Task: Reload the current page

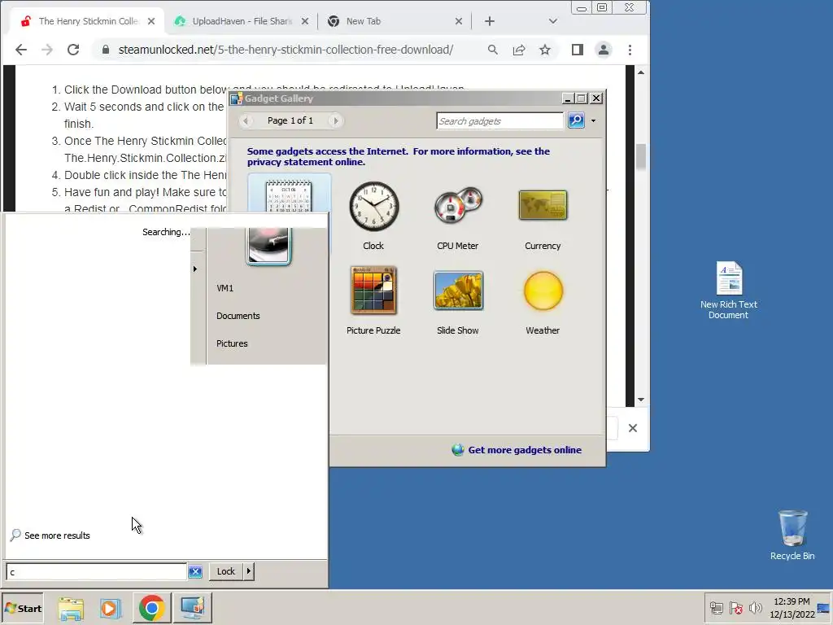Action: pyautogui.click(x=73, y=50)
